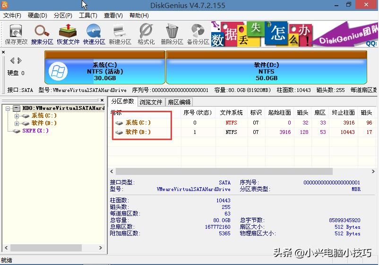Click the drive icon beside SKPE(X:) in the tree
The image size is (379, 265).
(16, 131)
